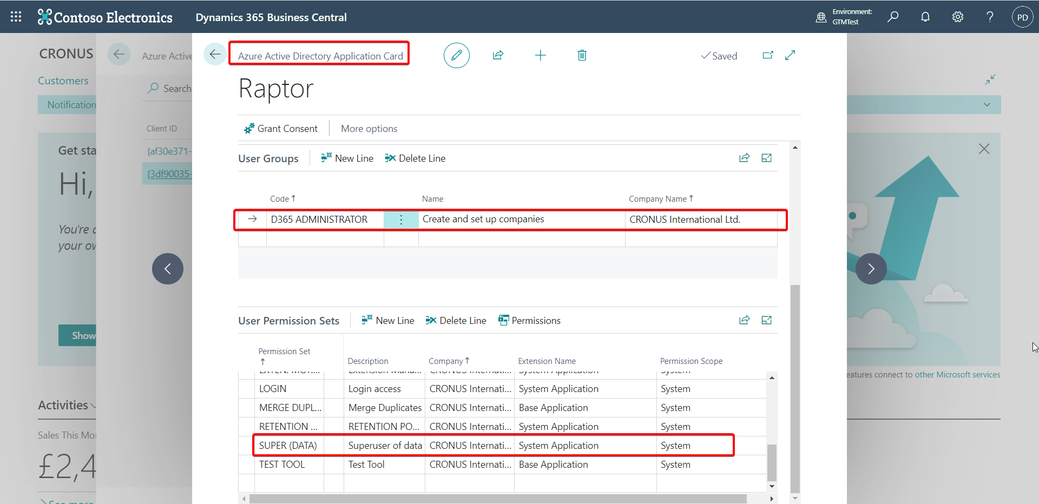Open the settings gear icon
1039x504 pixels.
tap(957, 17)
